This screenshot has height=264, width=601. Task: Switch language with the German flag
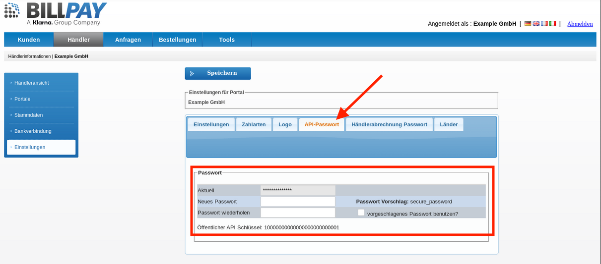[x=528, y=24]
